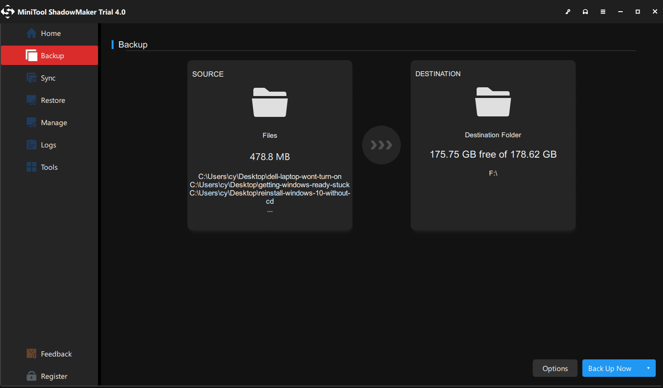Click the Back Up Now button
The height and width of the screenshot is (388, 663).
coord(610,368)
